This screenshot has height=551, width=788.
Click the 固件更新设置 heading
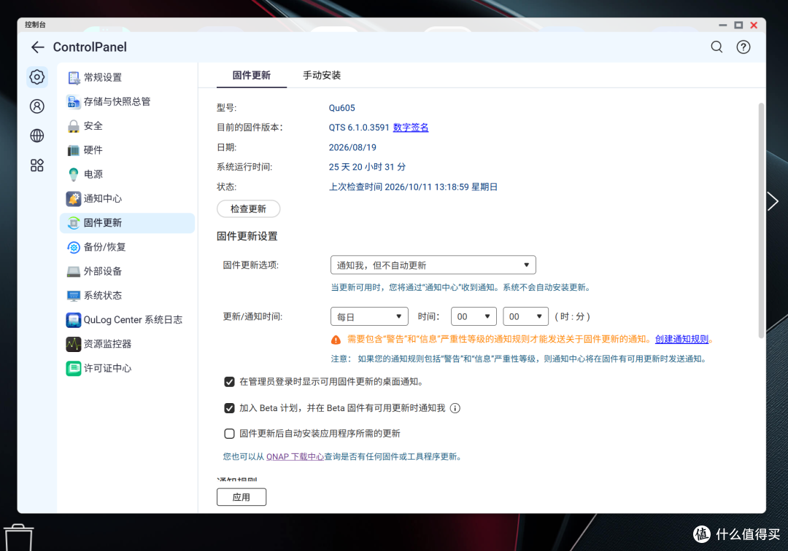[x=247, y=236]
